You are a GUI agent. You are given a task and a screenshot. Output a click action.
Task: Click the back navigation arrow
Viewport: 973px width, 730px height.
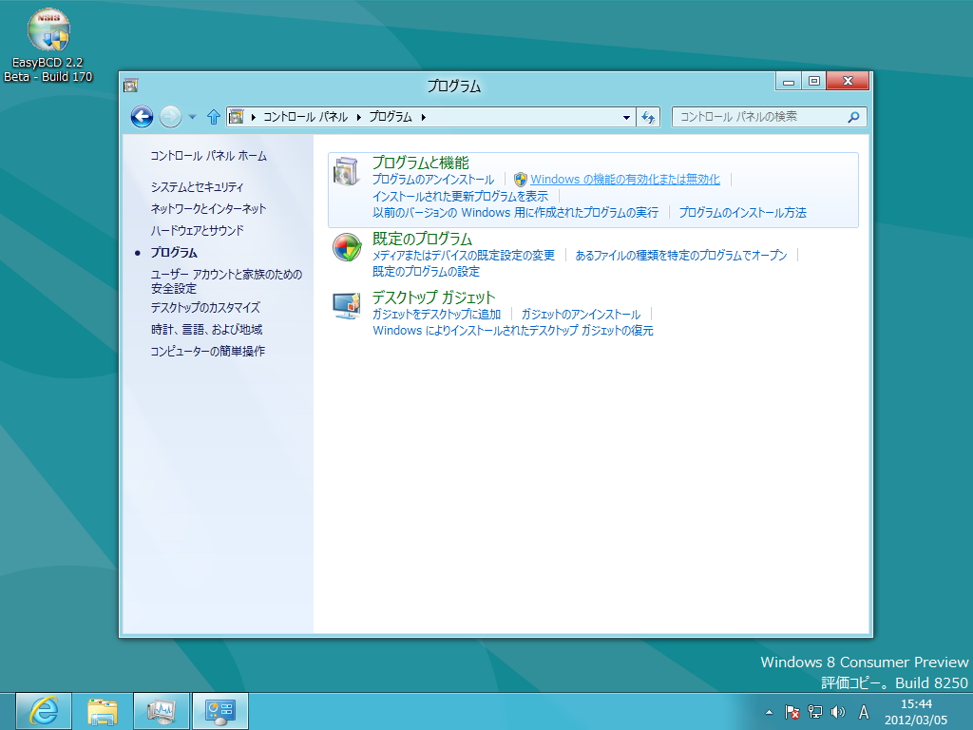point(143,117)
